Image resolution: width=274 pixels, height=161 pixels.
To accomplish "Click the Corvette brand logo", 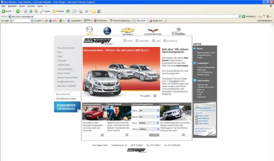I will point(153,32).
